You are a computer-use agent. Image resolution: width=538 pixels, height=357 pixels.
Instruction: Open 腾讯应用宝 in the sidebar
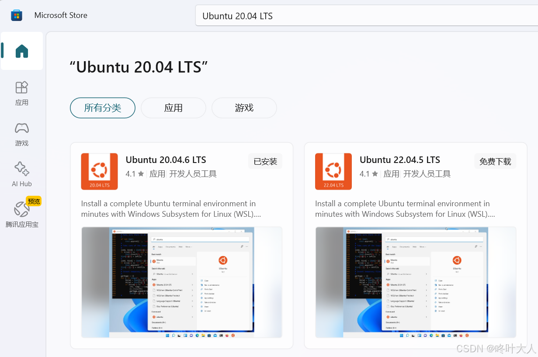click(x=22, y=215)
